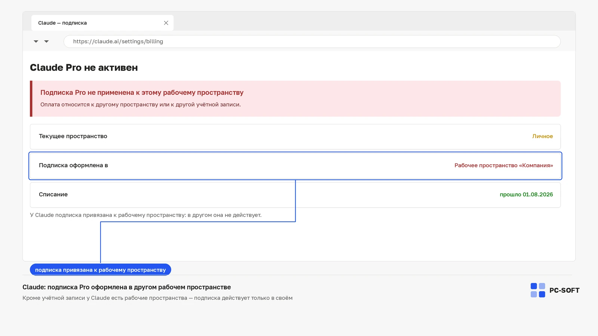The height and width of the screenshot is (336, 598).
Task: Select the "Подписка оформлена в" row label
Action: coord(73,165)
